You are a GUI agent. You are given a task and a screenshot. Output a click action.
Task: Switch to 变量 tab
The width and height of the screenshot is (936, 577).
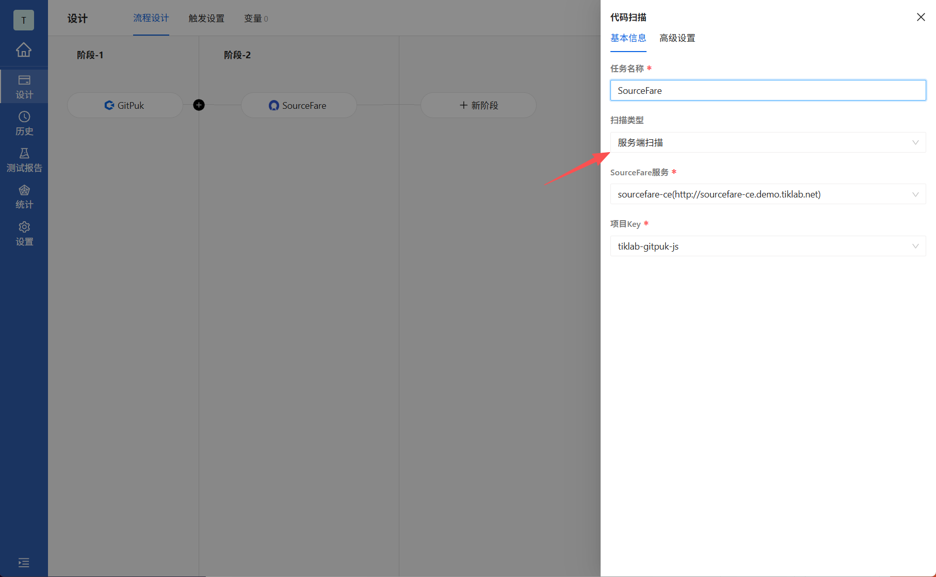point(256,19)
